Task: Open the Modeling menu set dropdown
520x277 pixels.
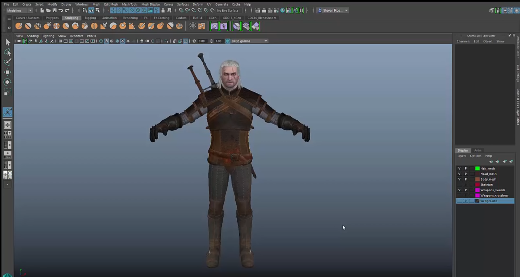Action: tap(19, 10)
